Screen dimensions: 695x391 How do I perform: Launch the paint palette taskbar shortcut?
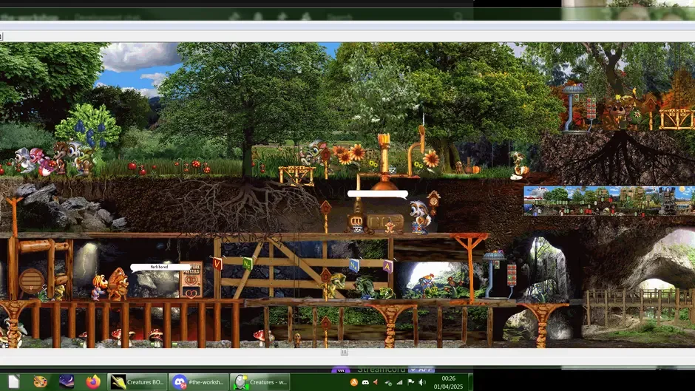(40, 381)
